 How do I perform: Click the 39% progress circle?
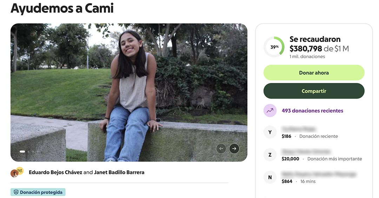(274, 47)
